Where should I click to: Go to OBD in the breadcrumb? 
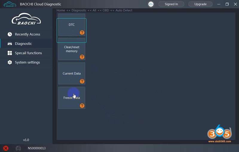click(x=106, y=10)
